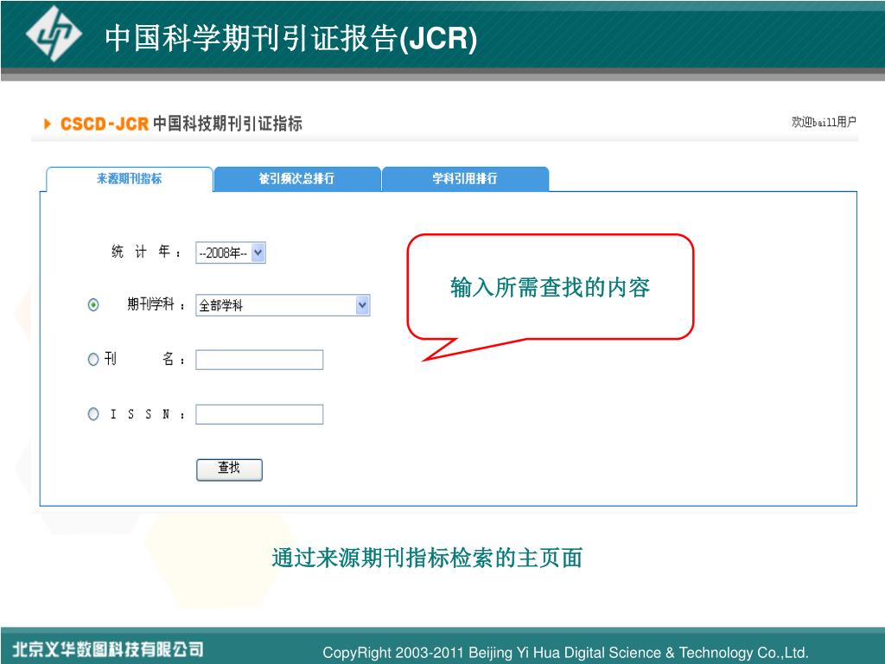This screenshot has height=664, width=885.
Task: Focus the 刊名 text input field
Action: (259, 360)
